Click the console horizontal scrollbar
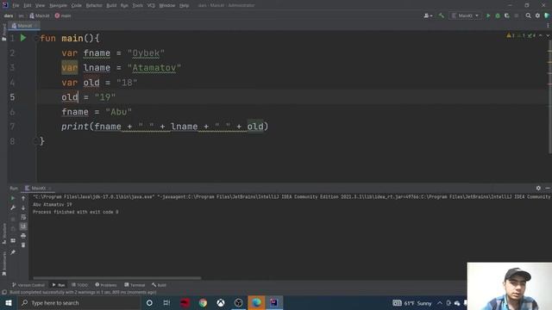Screen dimensions: 552x310 (117, 278)
